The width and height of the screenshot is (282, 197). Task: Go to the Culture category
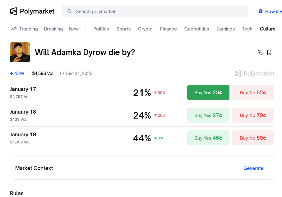pyautogui.click(x=267, y=29)
